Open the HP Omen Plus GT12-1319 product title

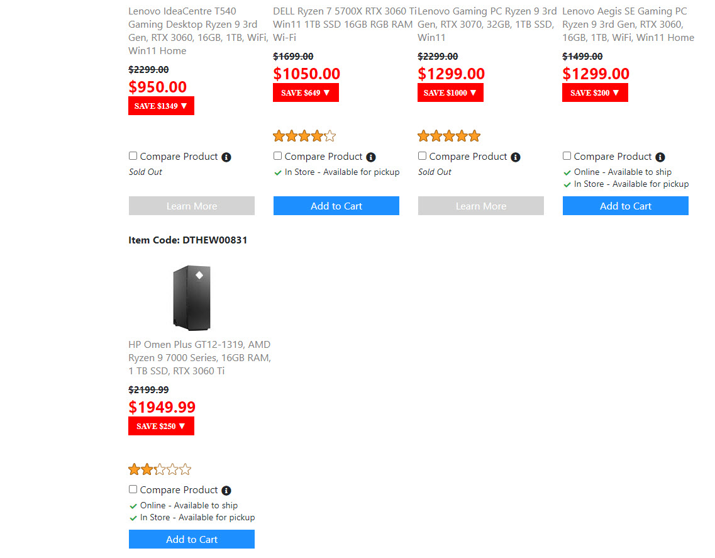(199, 357)
